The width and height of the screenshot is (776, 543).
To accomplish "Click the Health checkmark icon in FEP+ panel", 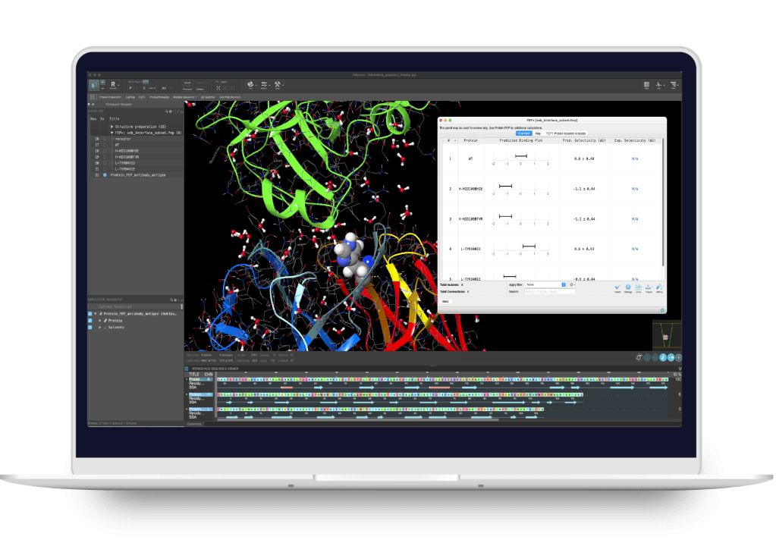I will pos(617,287).
